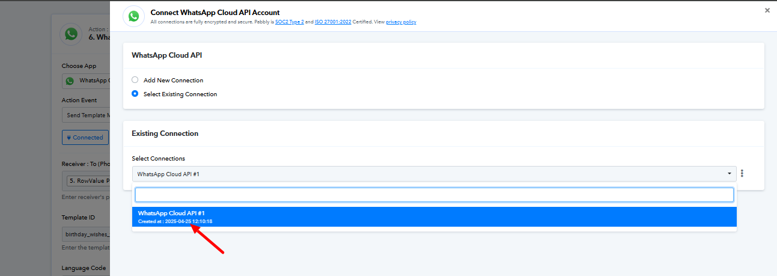The image size is (777, 276).
Task: Click the caret arrow of Select Connections
Action: (730, 174)
